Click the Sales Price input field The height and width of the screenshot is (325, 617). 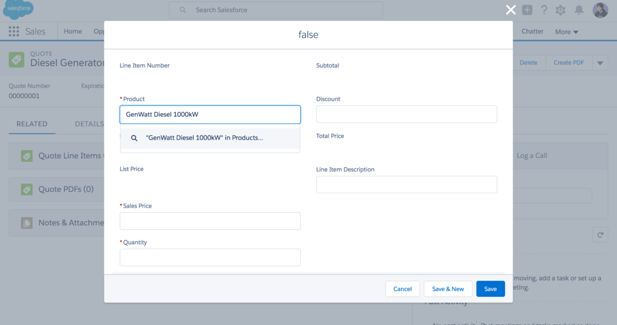[x=210, y=221]
